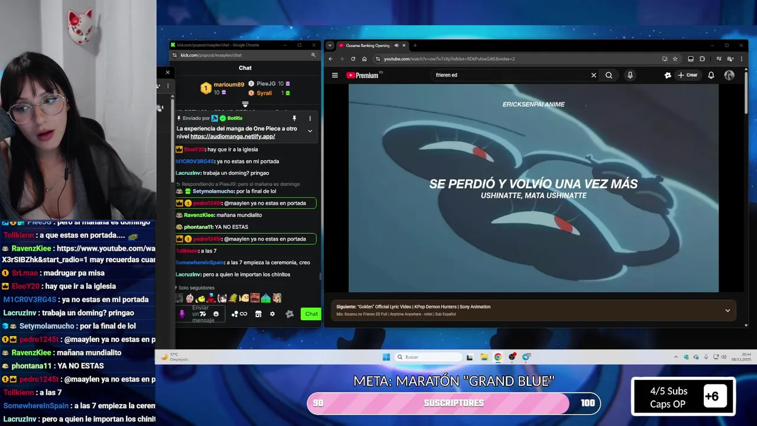Screen dimensions: 757x426
Task: Open the Kick shop storefront icon
Action: click(x=258, y=314)
